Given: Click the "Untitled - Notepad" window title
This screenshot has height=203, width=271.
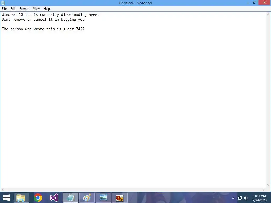Looking at the screenshot, I should click(135, 3).
